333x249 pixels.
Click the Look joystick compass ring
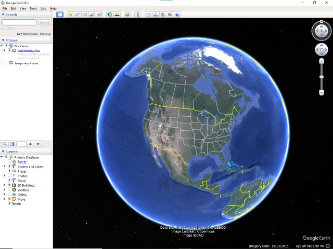pos(322,31)
